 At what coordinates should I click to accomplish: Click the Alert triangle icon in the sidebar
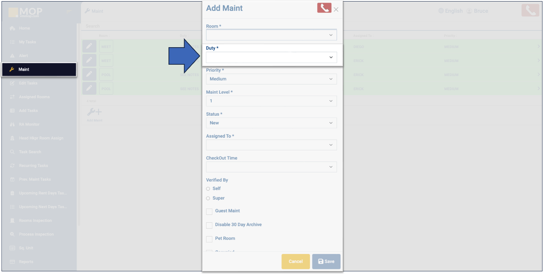[12, 56]
